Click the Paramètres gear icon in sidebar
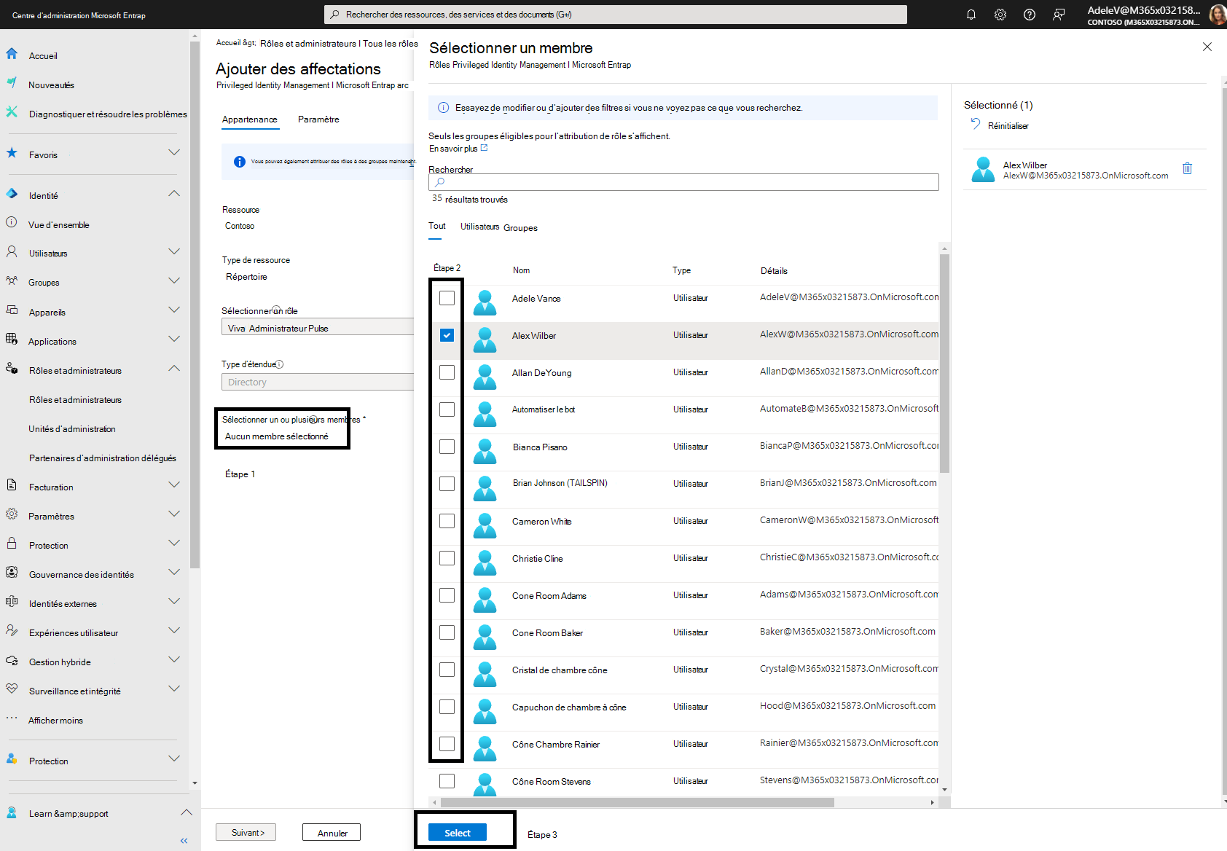Screen dimensions: 1227x851 [x=12, y=514]
